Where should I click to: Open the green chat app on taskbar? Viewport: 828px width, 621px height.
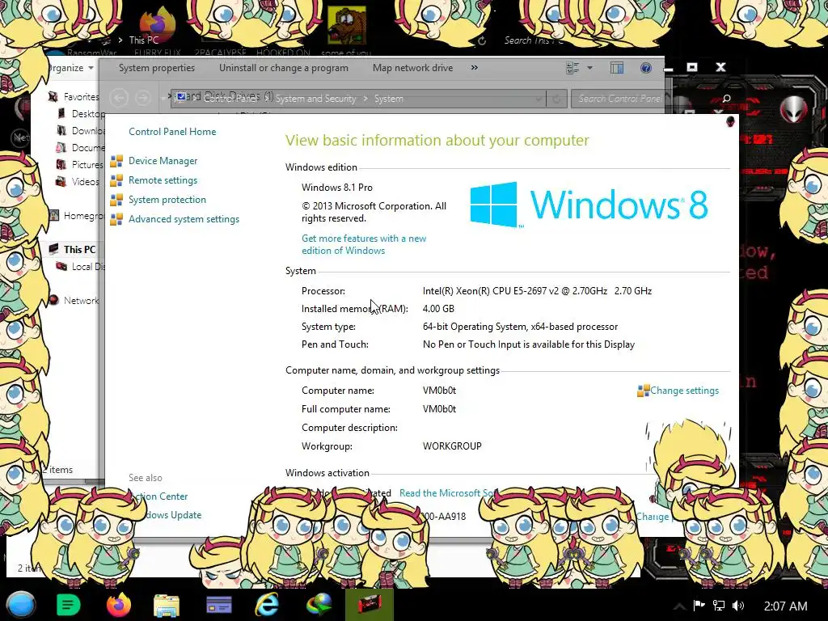pyautogui.click(x=68, y=605)
